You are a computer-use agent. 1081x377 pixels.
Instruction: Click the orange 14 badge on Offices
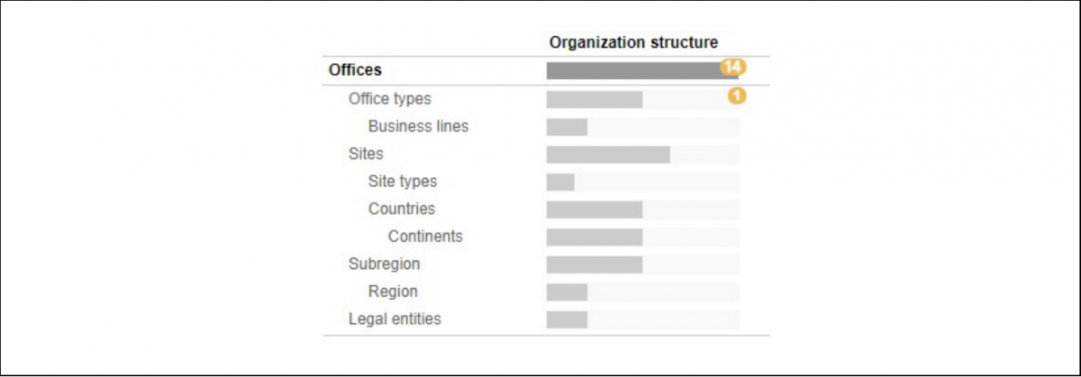pos(732,67)
